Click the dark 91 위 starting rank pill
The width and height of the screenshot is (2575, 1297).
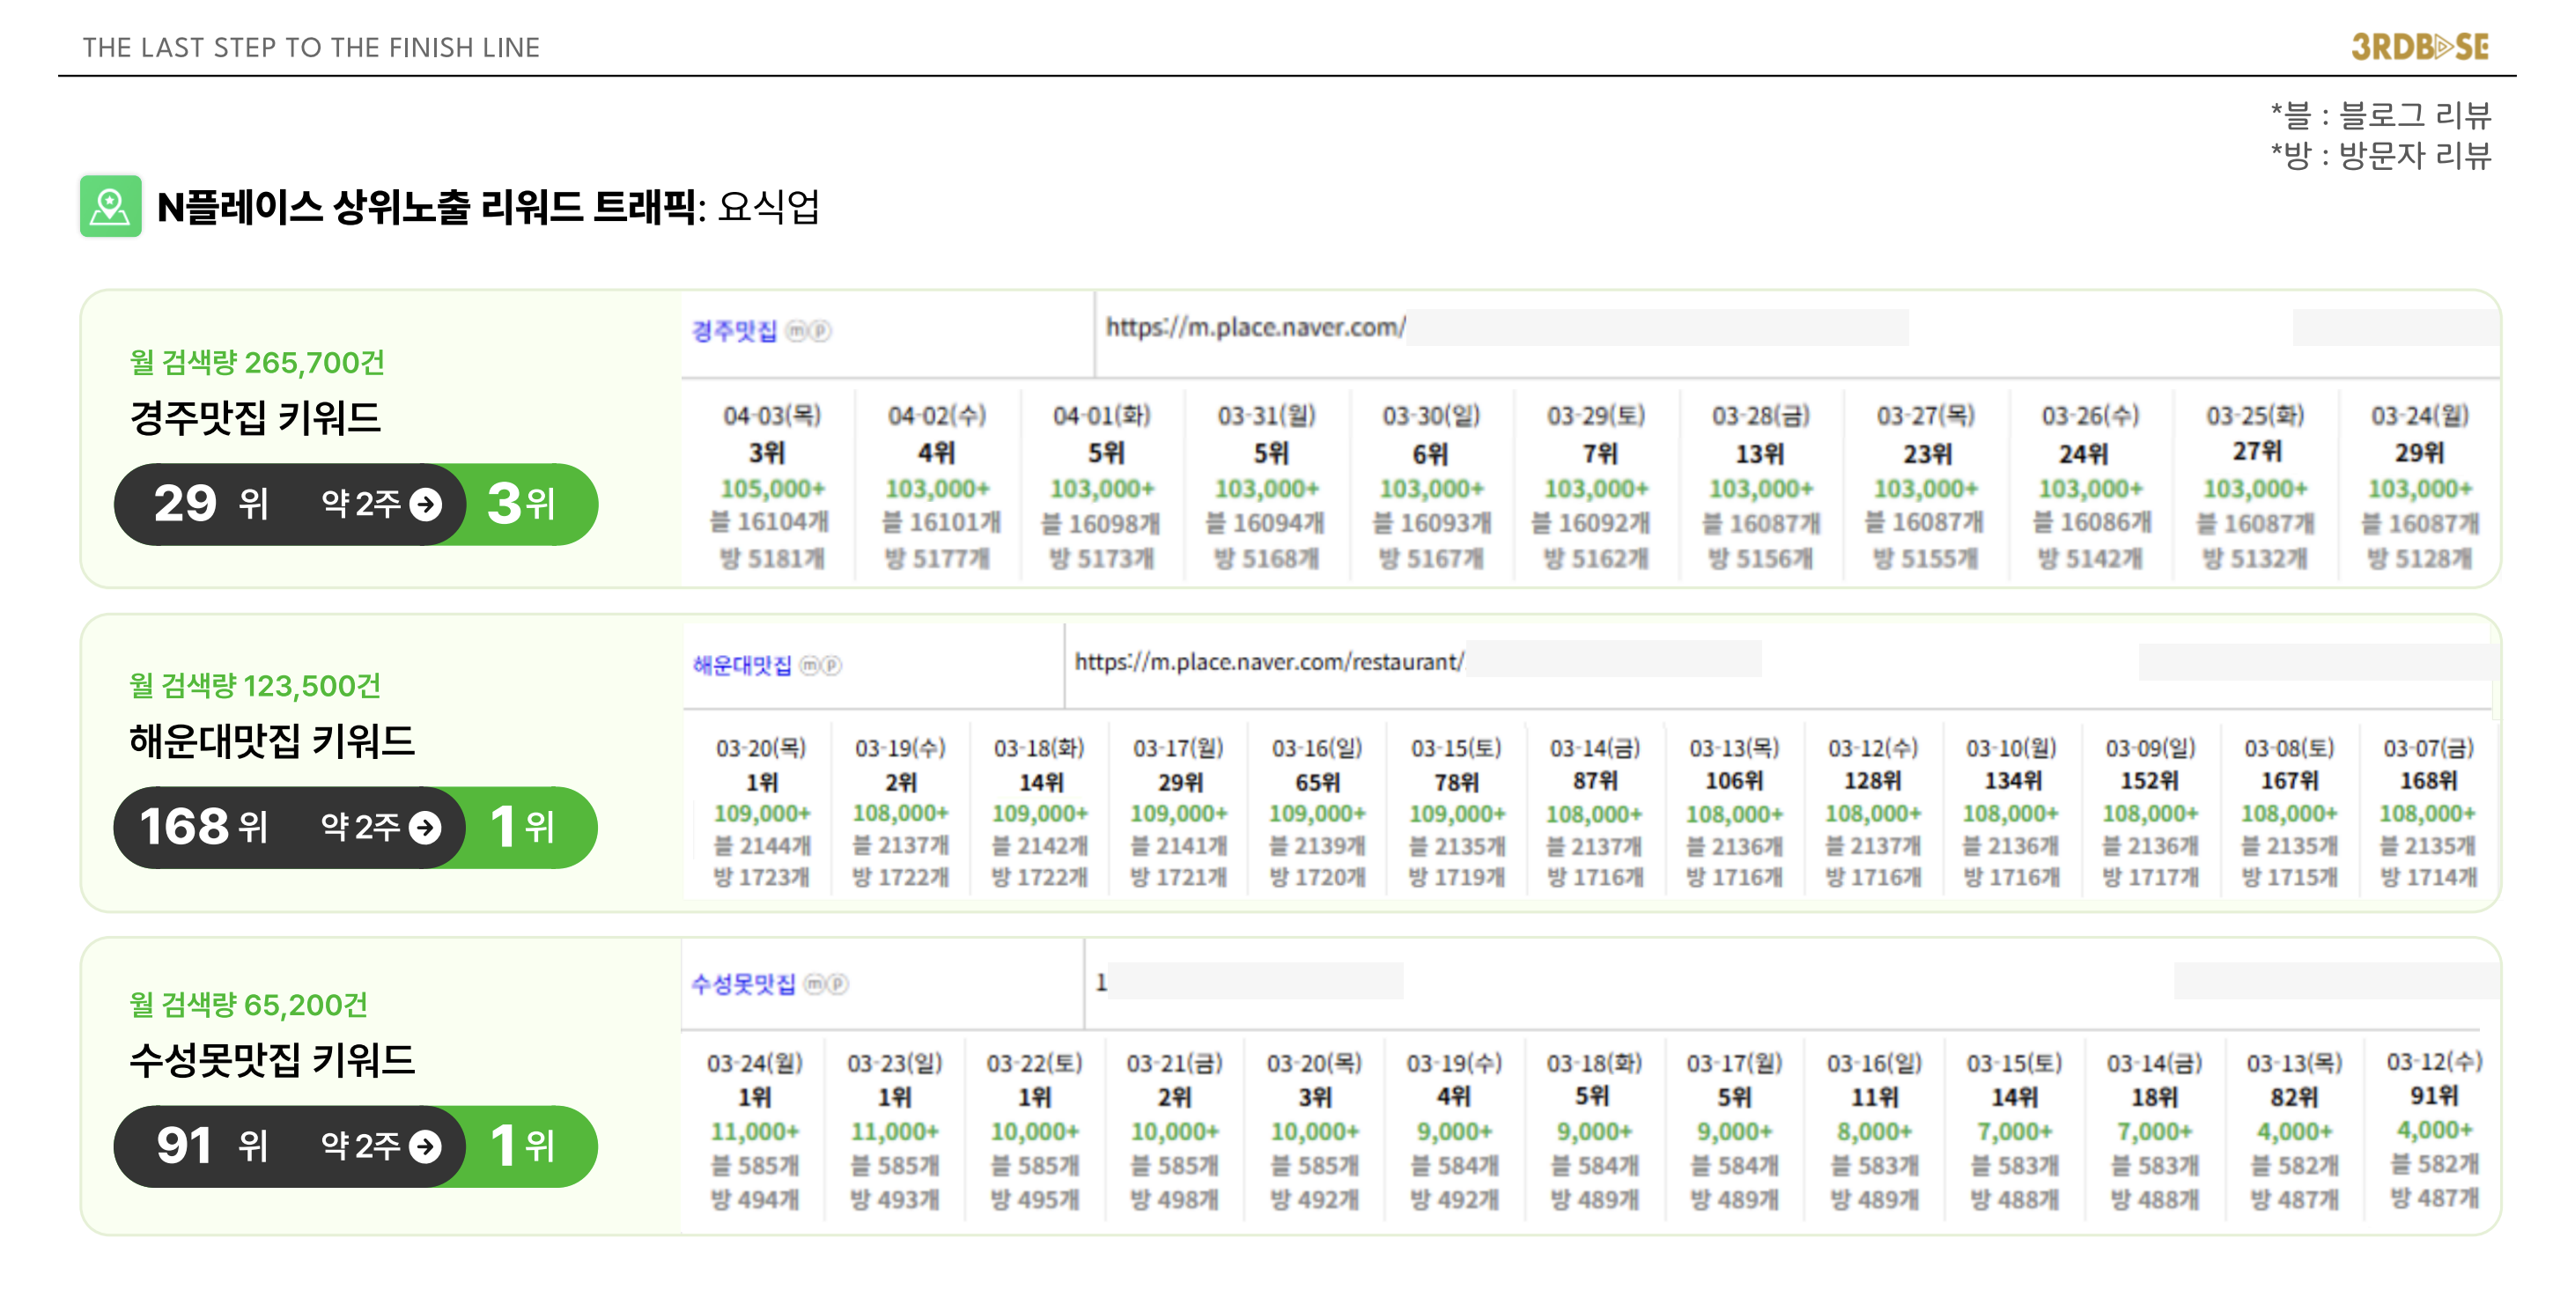point(288,1146)
